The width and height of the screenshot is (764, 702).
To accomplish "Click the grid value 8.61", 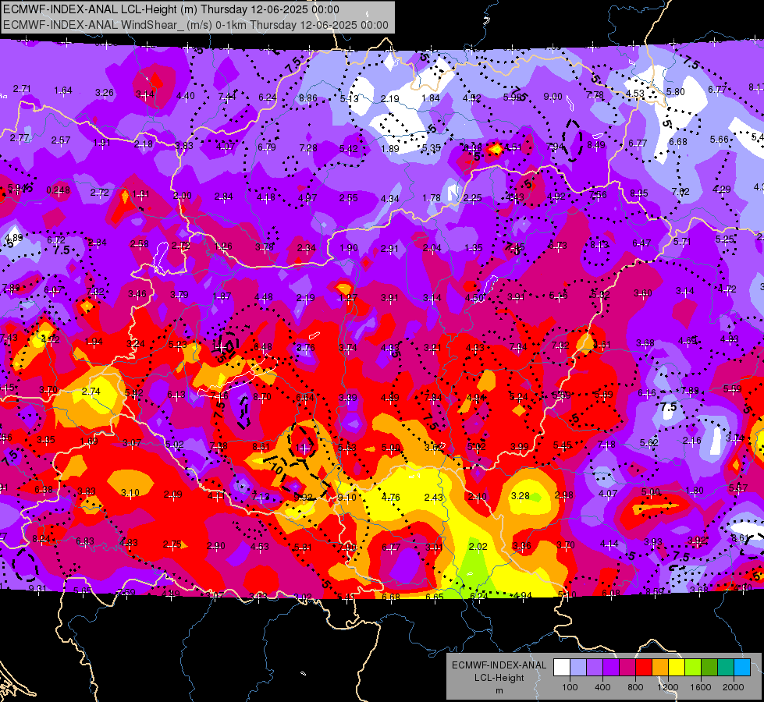I will click(x=261, y=446).
